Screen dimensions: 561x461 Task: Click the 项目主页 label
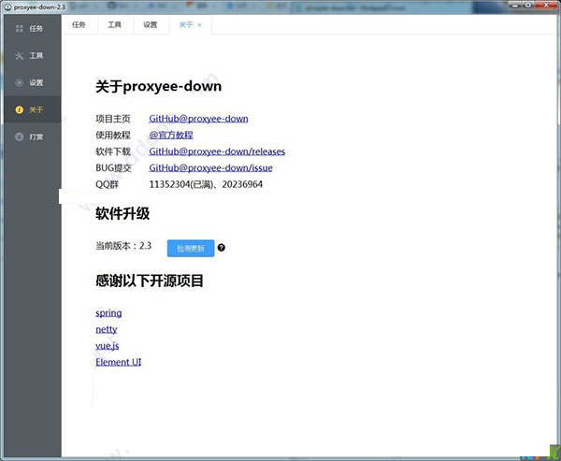pyautogui.click(x=113, y=119)
